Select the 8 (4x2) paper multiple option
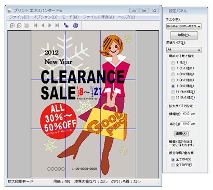 click(x=182, y=80)
